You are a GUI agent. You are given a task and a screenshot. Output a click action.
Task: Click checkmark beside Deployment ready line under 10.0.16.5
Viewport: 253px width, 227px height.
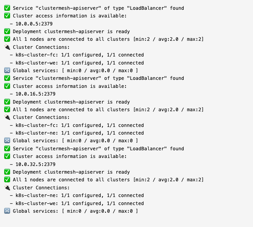[7, 102]
